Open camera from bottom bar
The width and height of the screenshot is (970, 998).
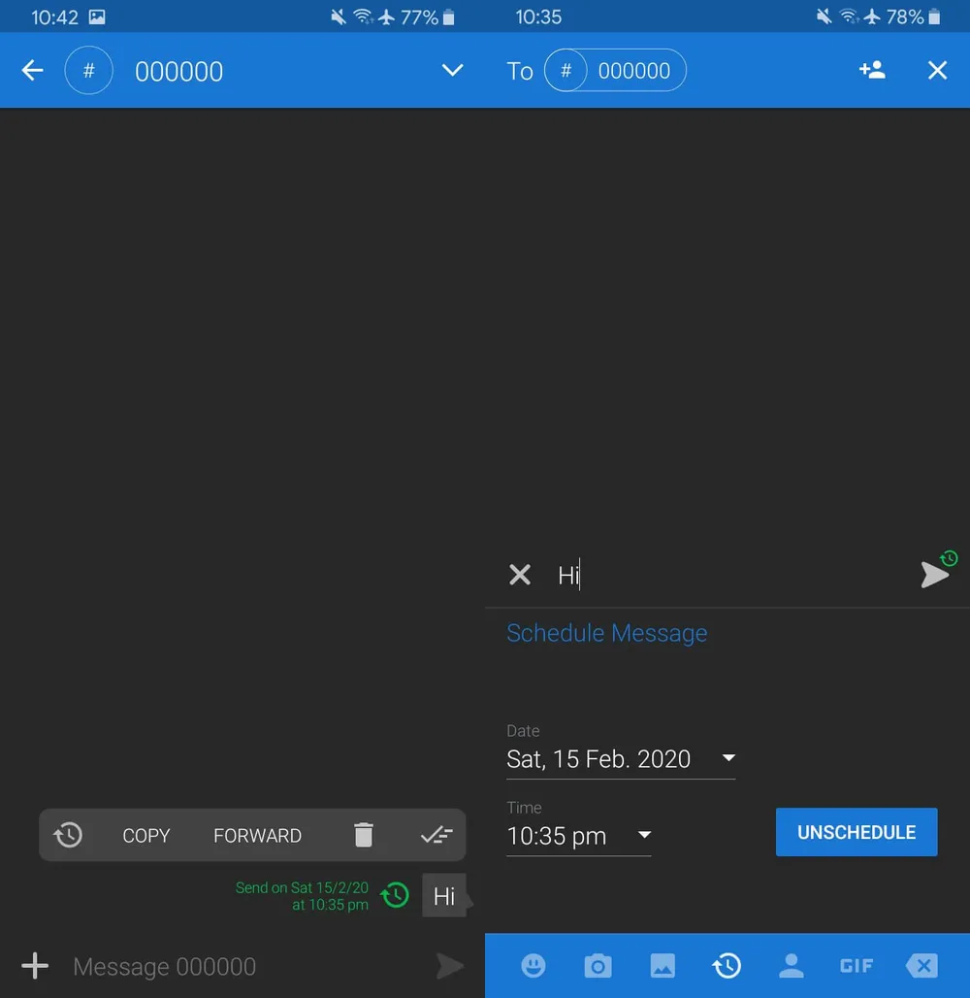(598, 966)
